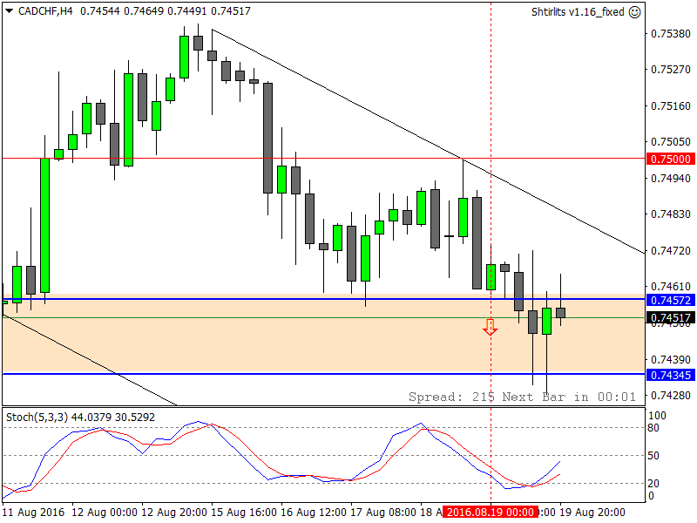Click the 11 Aug 2016 time axis label
The image size is (697, 523).
(34, 512)
